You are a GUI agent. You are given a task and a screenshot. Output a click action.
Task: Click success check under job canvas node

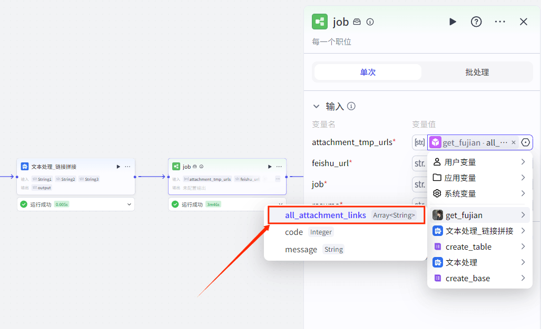[175, 204]
